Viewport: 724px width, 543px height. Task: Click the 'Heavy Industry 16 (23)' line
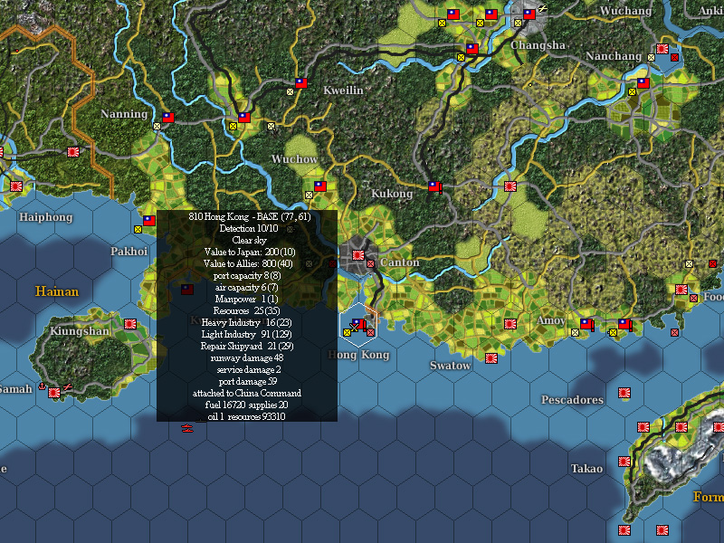click(x=246, y=322)
